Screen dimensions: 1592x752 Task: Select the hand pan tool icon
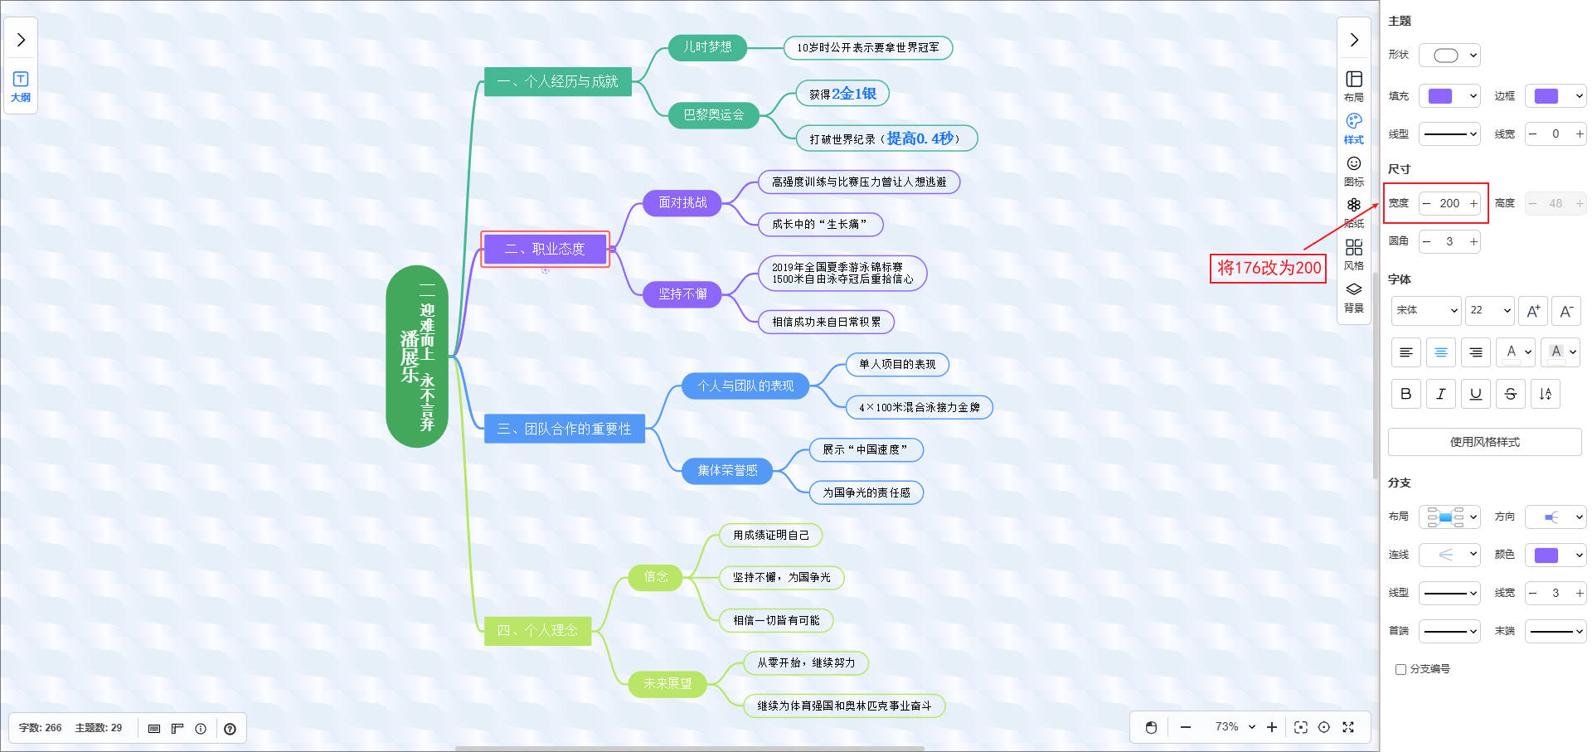point(1151,727)
